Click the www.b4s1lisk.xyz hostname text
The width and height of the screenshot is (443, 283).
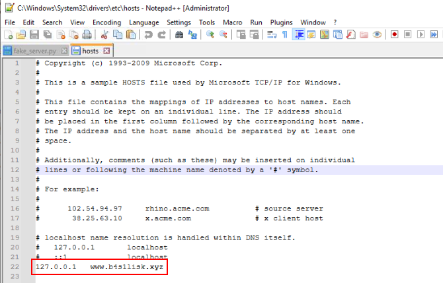127,267
